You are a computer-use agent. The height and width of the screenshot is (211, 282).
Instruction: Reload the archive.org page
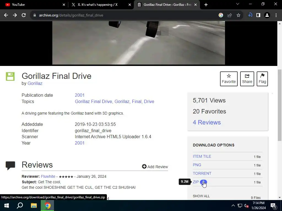(x=24, y=15)
